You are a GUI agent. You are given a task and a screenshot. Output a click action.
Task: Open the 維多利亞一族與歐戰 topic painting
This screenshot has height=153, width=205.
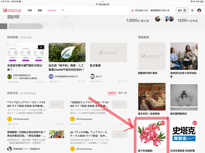(152, 97)
